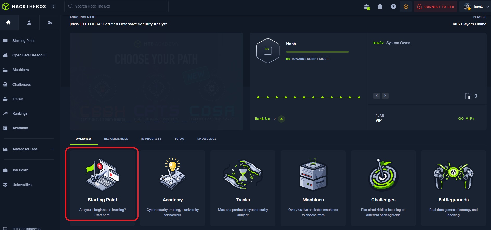This screenshot has height=230, width=491.
Task: Expand the Rank Up arrow button
Action: coord(281,119)
